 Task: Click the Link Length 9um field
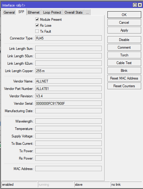point(68,48)
